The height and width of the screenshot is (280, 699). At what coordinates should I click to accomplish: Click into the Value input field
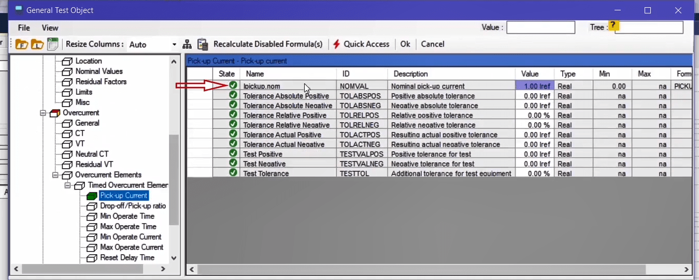coord(540,27)
